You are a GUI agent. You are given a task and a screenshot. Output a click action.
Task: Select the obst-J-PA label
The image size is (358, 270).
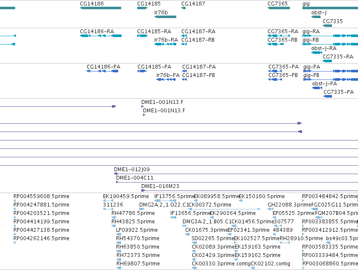point(324,84)
